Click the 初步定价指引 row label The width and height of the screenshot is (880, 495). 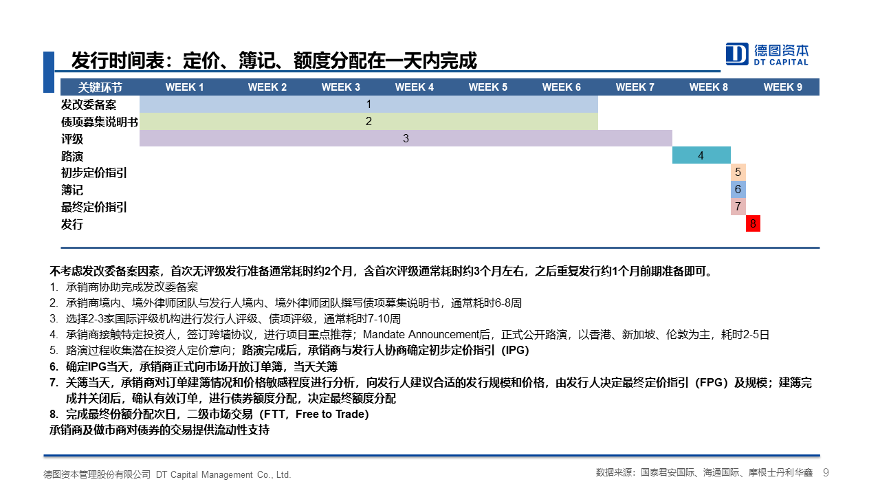coord(94,173)
